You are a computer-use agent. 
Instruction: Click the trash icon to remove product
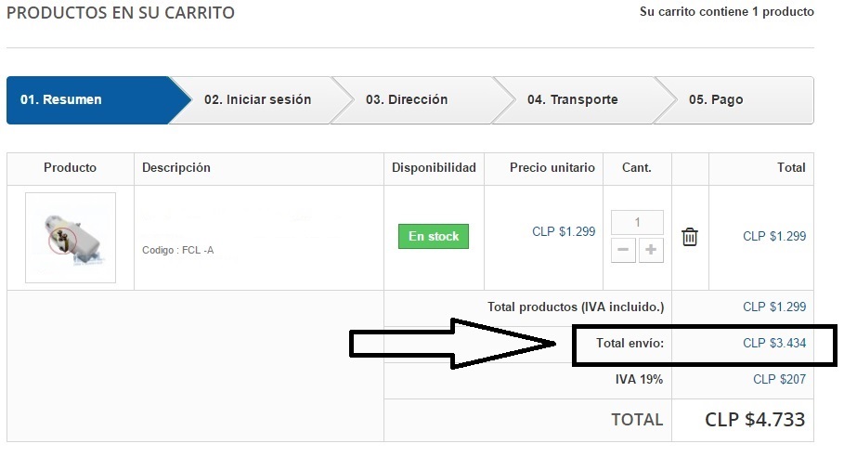[690, 237]
